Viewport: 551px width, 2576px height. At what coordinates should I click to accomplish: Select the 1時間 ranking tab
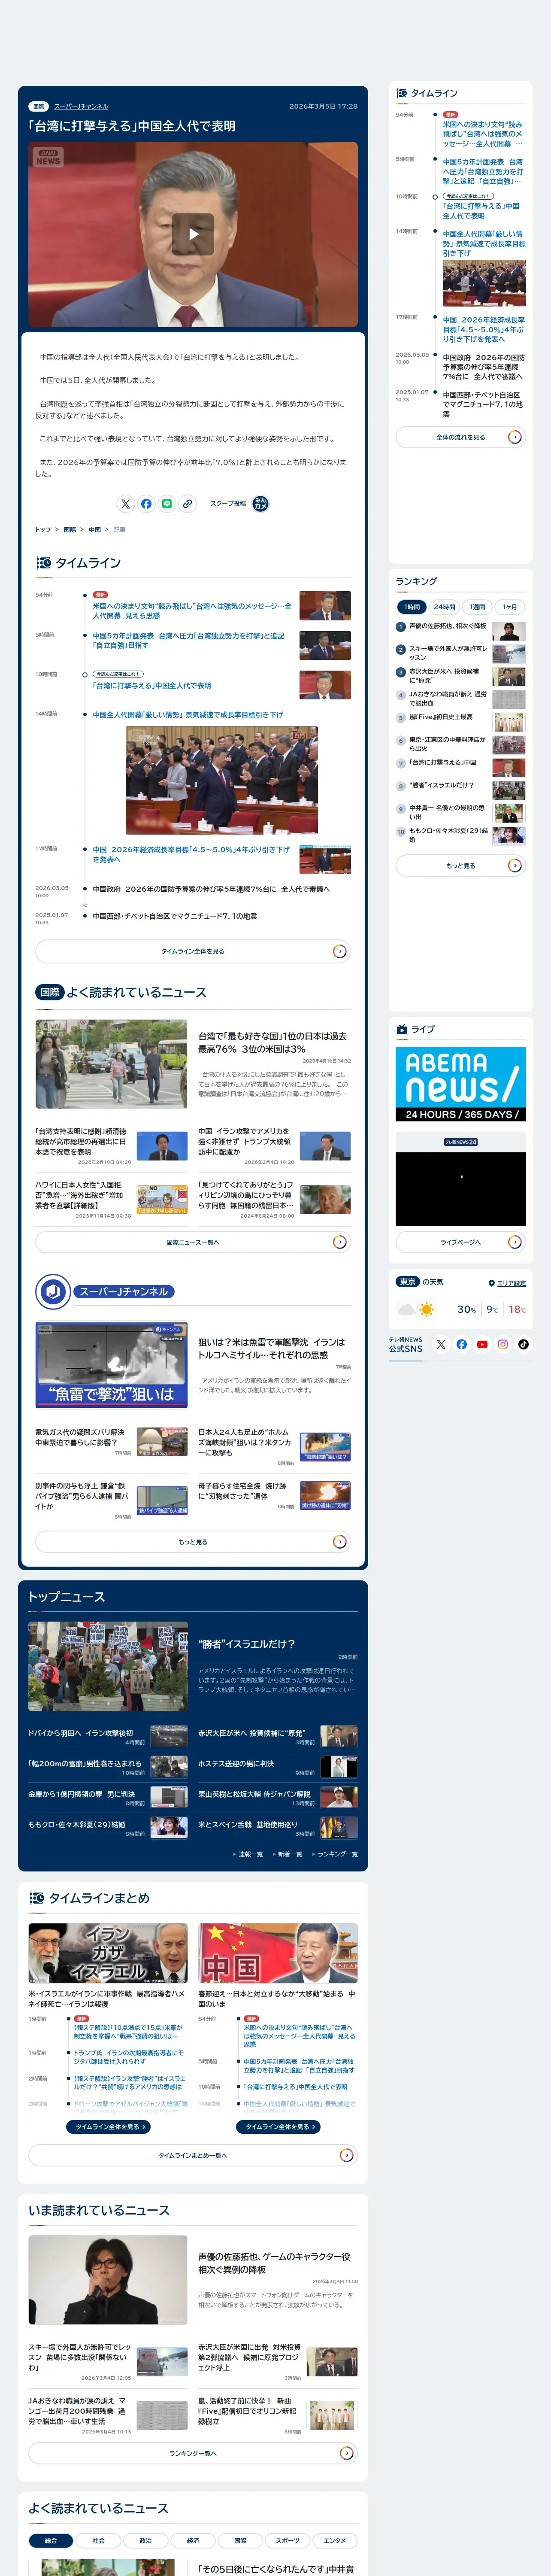click(x=412, y=607)
